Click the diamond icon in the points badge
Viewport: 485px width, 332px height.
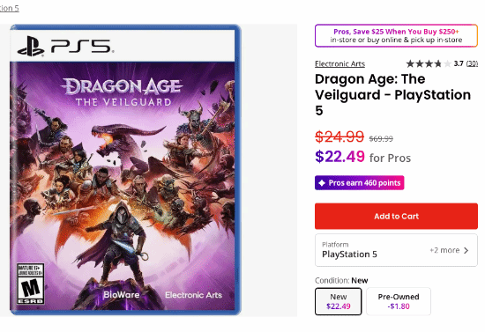pyautogui.click(x=322, y=183)
